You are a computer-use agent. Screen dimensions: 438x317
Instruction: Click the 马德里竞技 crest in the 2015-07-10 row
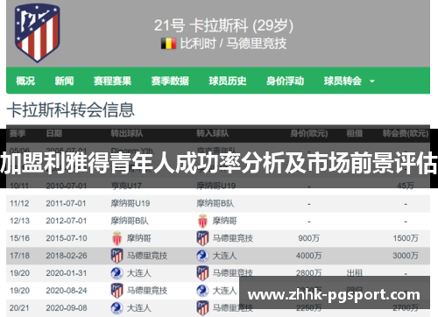click(202, 238)
